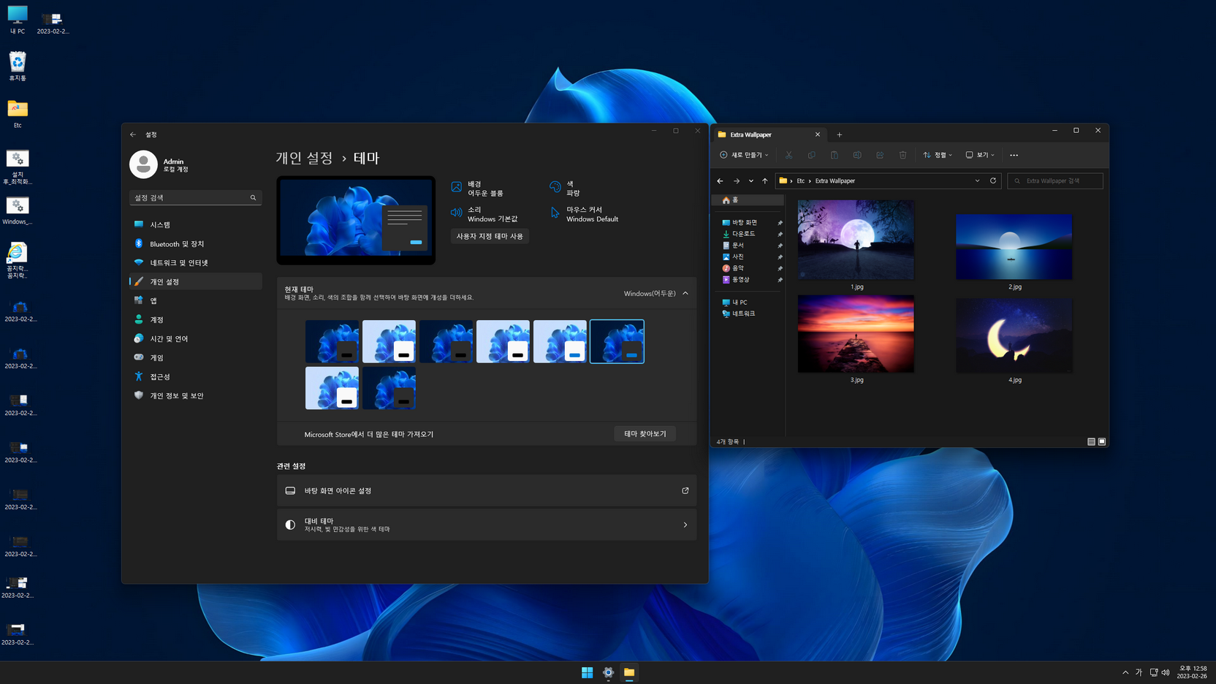
Task: Refresh the Extra Wallpaper folder
Action: tap(993, 180)
